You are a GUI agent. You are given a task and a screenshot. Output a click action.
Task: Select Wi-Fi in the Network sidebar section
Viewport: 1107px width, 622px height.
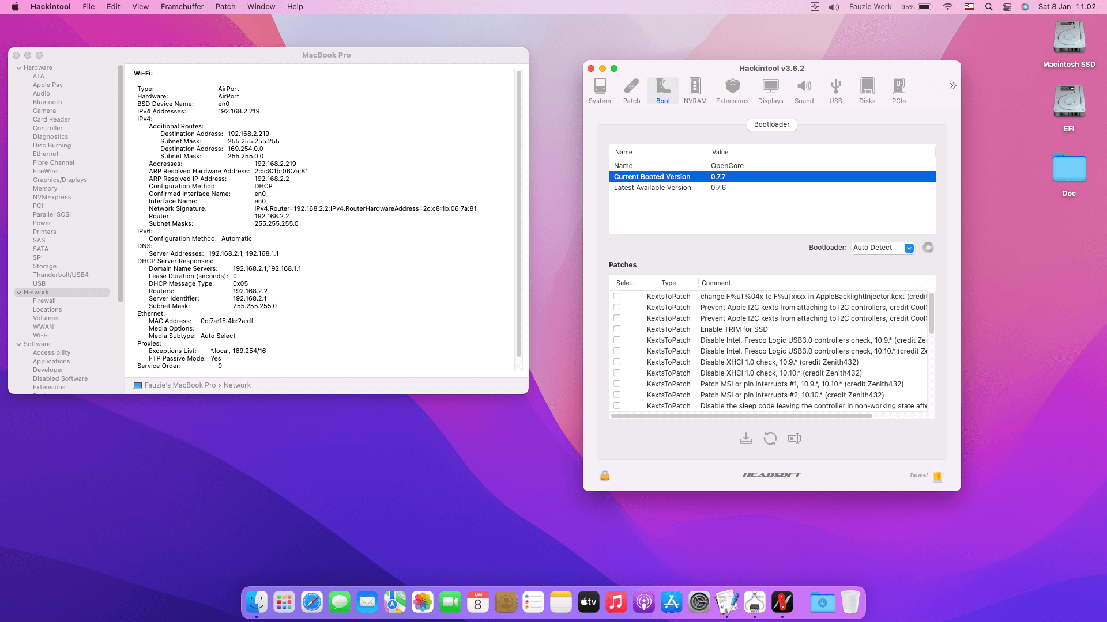pos(41,336)
